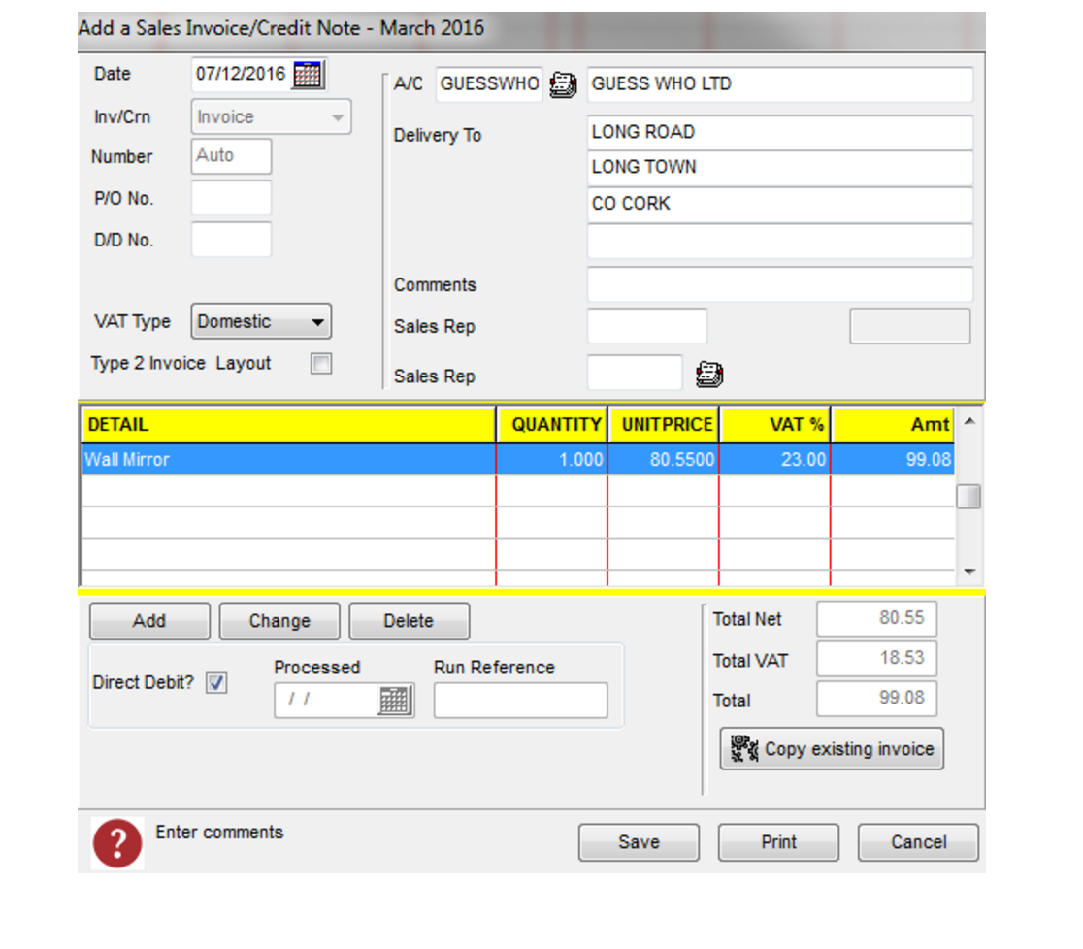Screen dimensions: 1083x949
Task: Click Copy existing invoice button
Action: (x=832, y=749)
